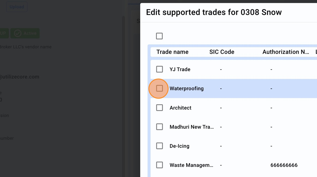Viewport: 317px width, 177px height.
Task: Click the Madhuri New Trade row name
Action: (192, 127)
